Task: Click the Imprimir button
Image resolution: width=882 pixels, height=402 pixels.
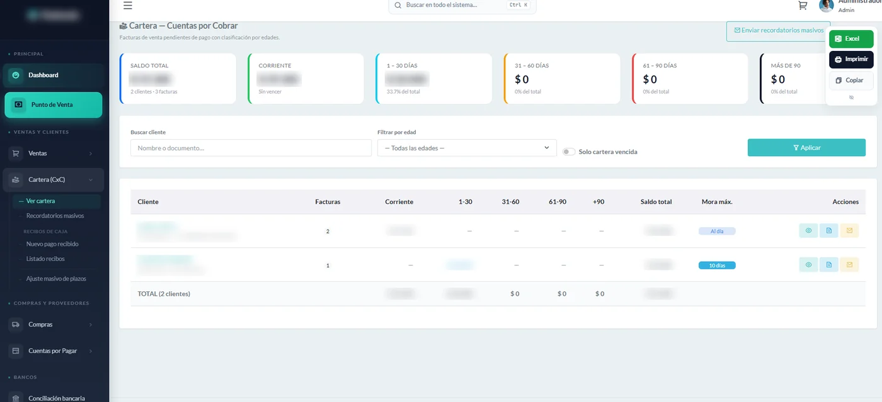Action: [851, 60]
